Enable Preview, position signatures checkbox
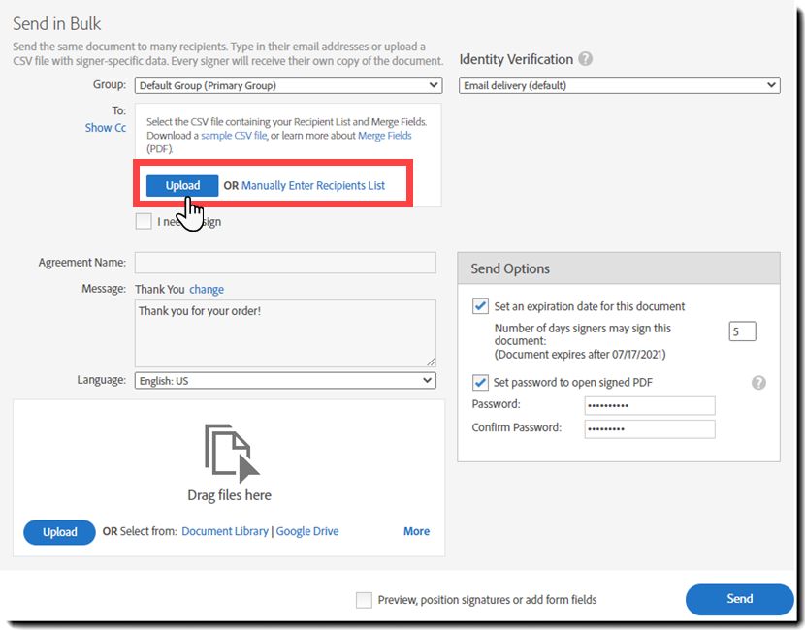 [x=364, y=600]
